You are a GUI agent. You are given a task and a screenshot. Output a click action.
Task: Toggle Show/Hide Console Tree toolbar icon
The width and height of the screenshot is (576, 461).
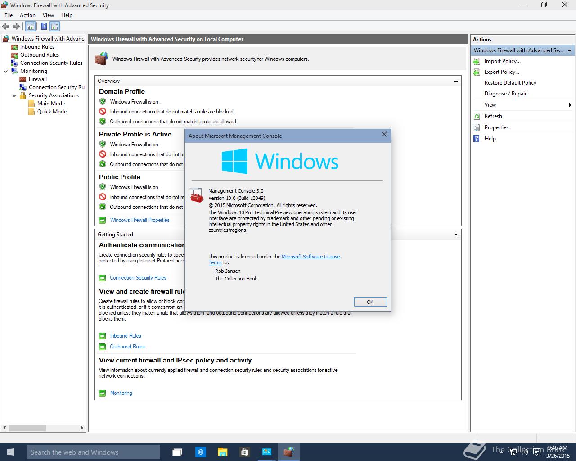pyautogui.click(x=31, y=27)
